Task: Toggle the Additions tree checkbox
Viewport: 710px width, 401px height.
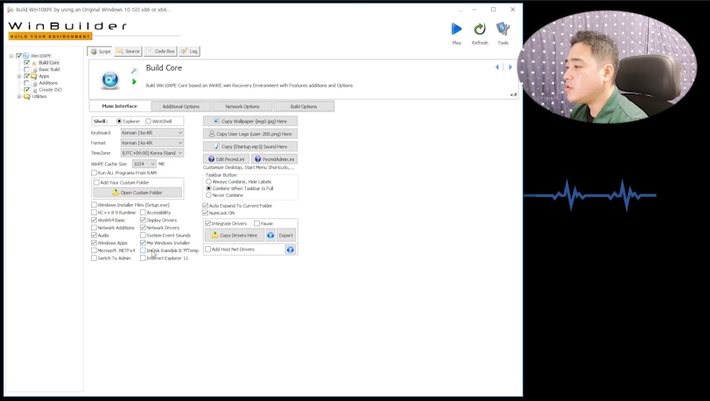Action: 27,83
